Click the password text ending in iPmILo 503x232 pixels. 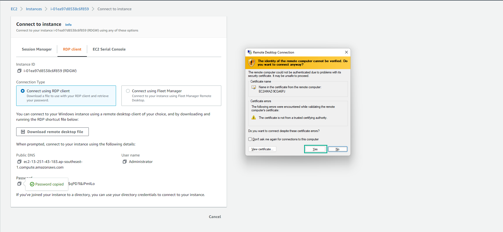[81, 184]
